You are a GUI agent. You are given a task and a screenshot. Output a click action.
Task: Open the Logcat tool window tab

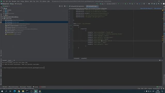coord(23,87)
